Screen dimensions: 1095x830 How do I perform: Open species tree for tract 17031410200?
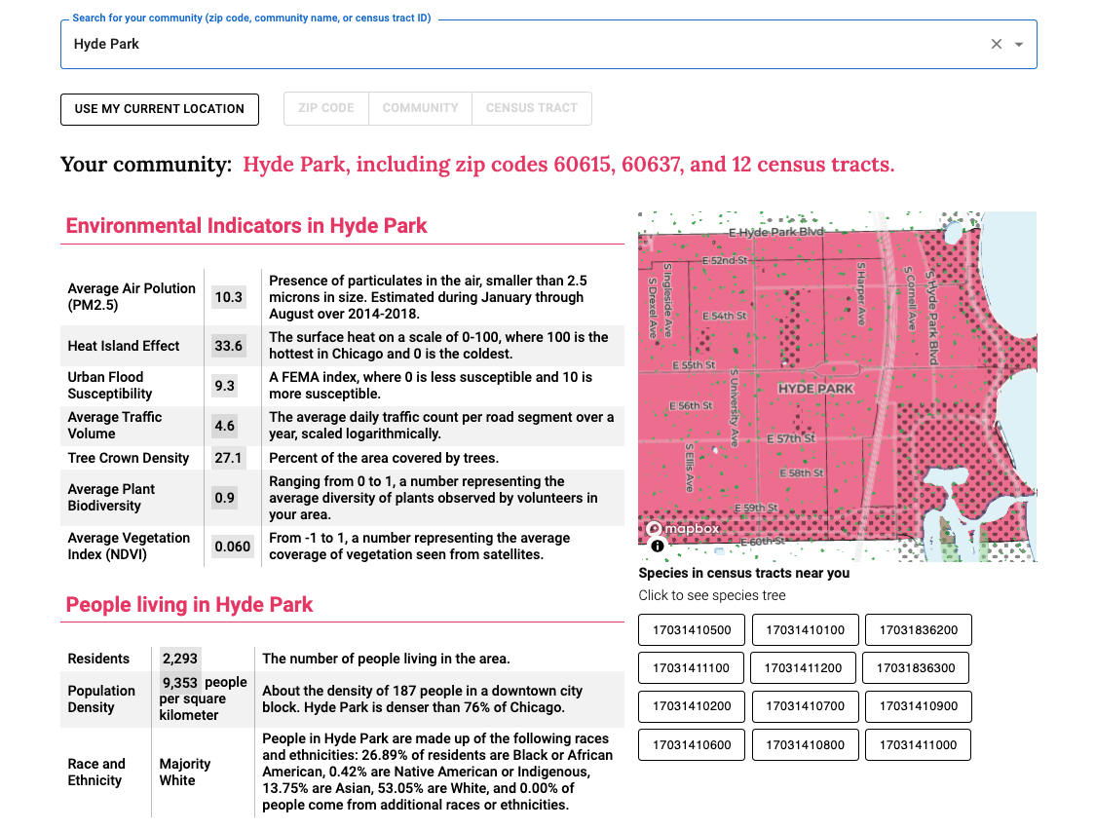click(692, 706)
